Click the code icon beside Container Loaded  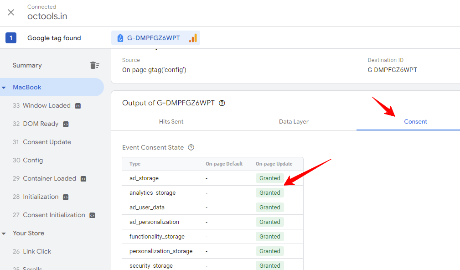(x=83, y=179)
